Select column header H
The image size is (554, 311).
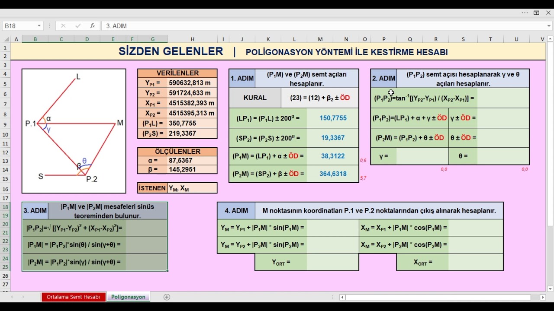(192, 39)
